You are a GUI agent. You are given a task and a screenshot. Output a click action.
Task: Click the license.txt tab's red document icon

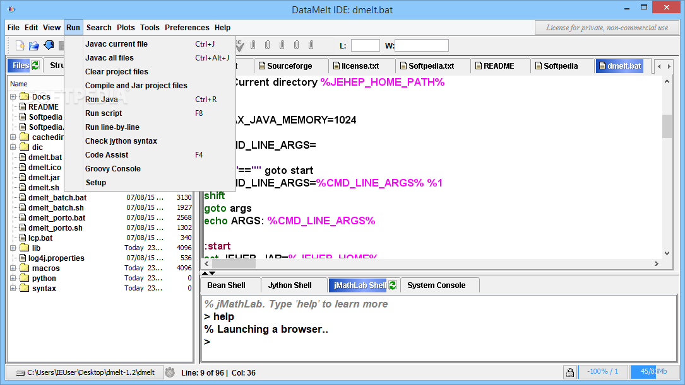click(336, 66)
